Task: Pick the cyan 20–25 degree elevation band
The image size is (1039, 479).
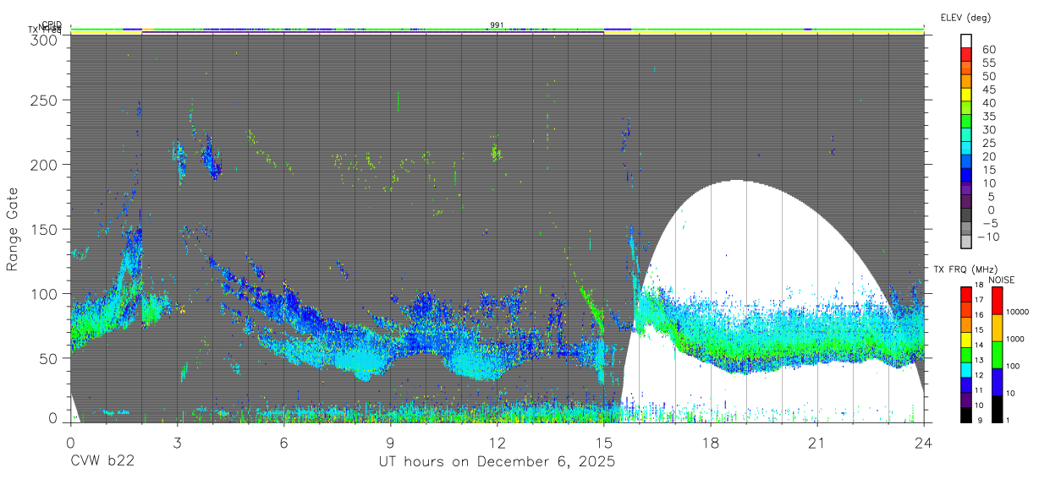Action: point(966,149)
